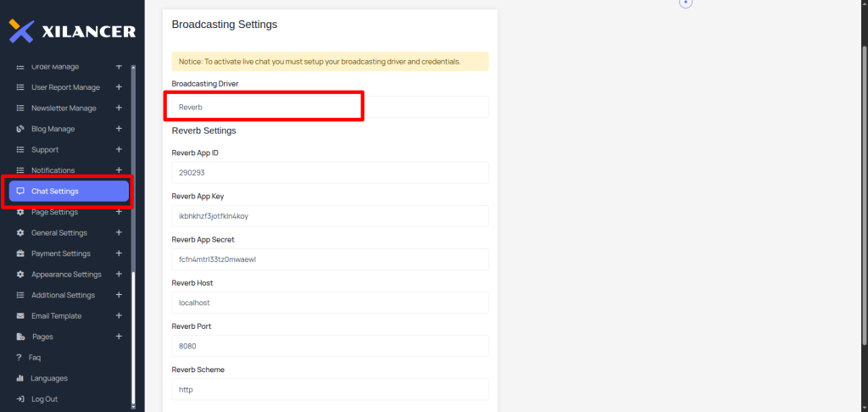
Task: Click Log Out link
Action: [44, 398]
